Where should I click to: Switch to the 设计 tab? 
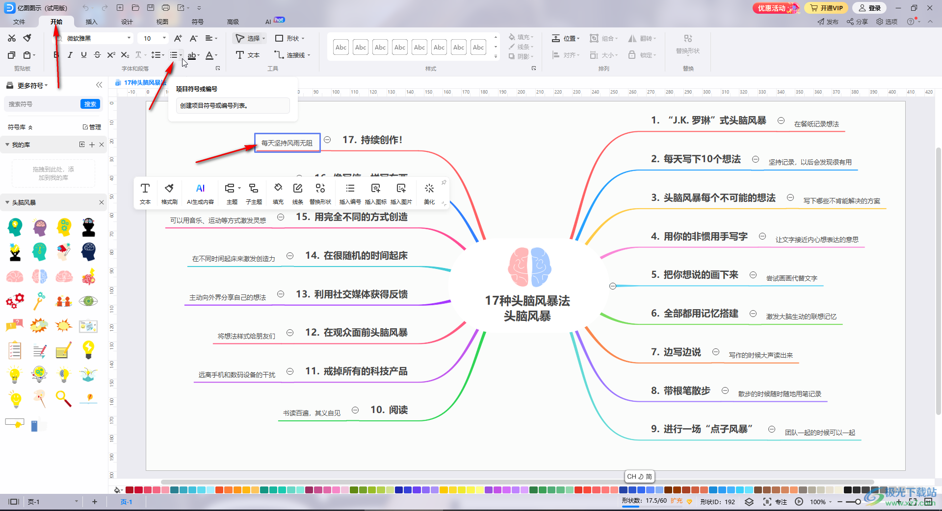[127, 22]
